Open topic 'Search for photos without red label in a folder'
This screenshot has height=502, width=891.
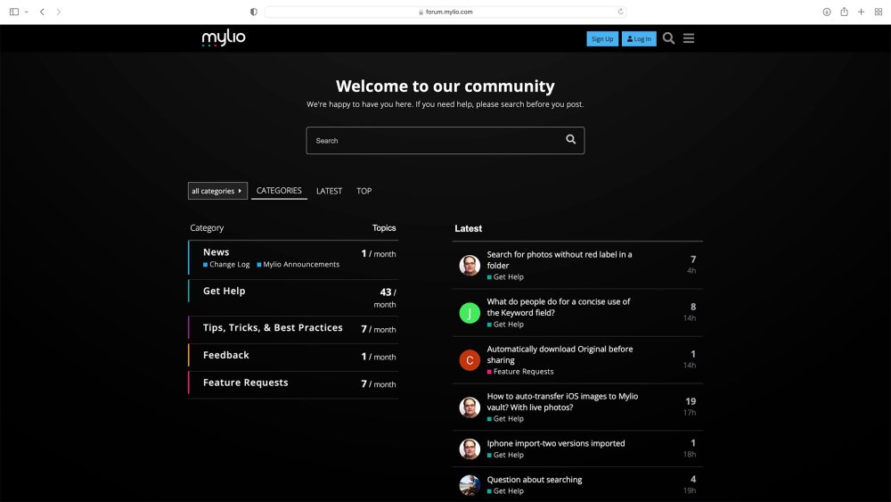[x=560, y=259]
